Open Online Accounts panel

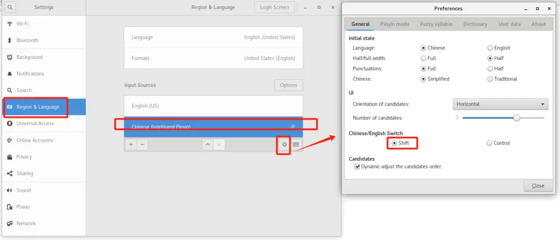coord(43,140)
